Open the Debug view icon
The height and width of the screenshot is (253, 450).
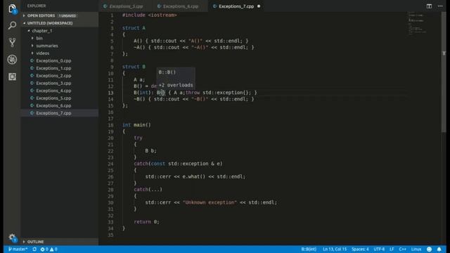click(x=12, y=60)
